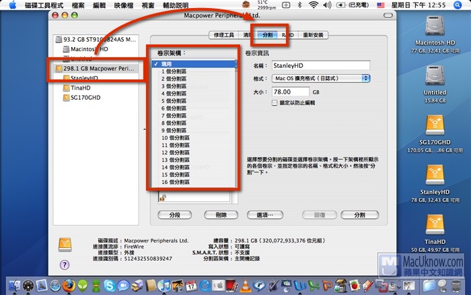
Task: Choose 4 個分割區 volume scheme
Action: (x=194, y=94)
